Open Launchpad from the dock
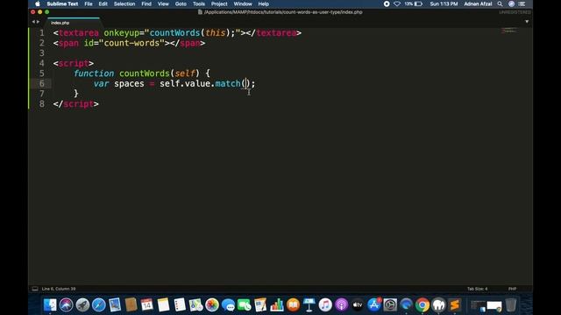This screenshot has width=561, height=315. (82, 305)
